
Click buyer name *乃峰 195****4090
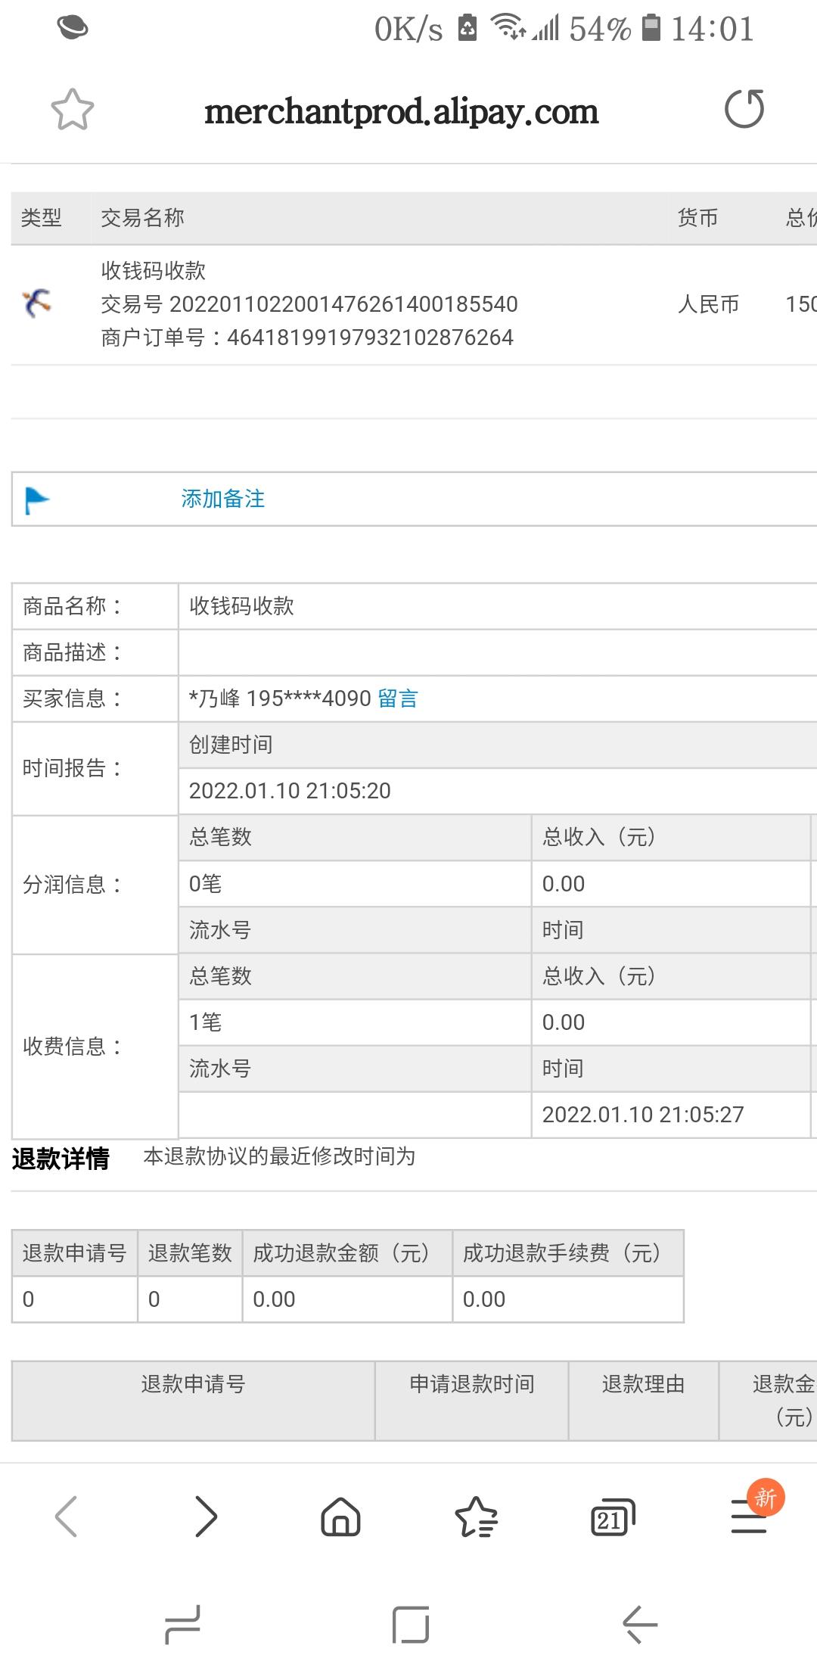pos(280,698)
